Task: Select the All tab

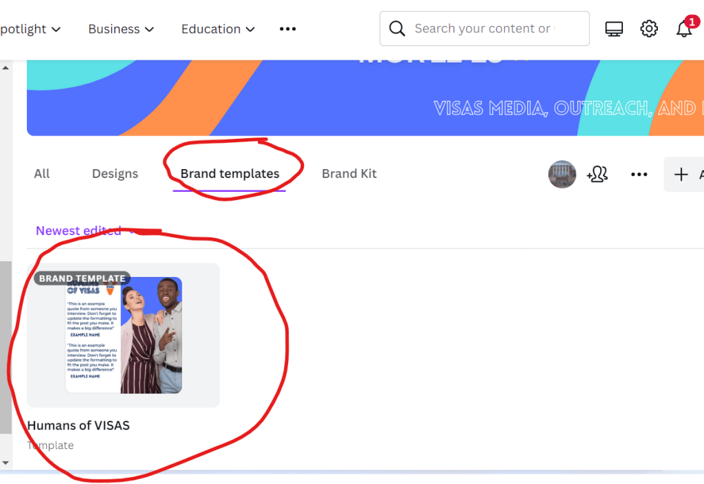Action: click(42, 174)
